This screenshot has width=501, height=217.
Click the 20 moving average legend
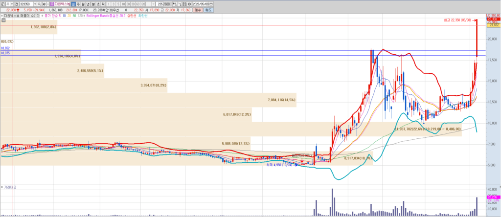[69, 16]
